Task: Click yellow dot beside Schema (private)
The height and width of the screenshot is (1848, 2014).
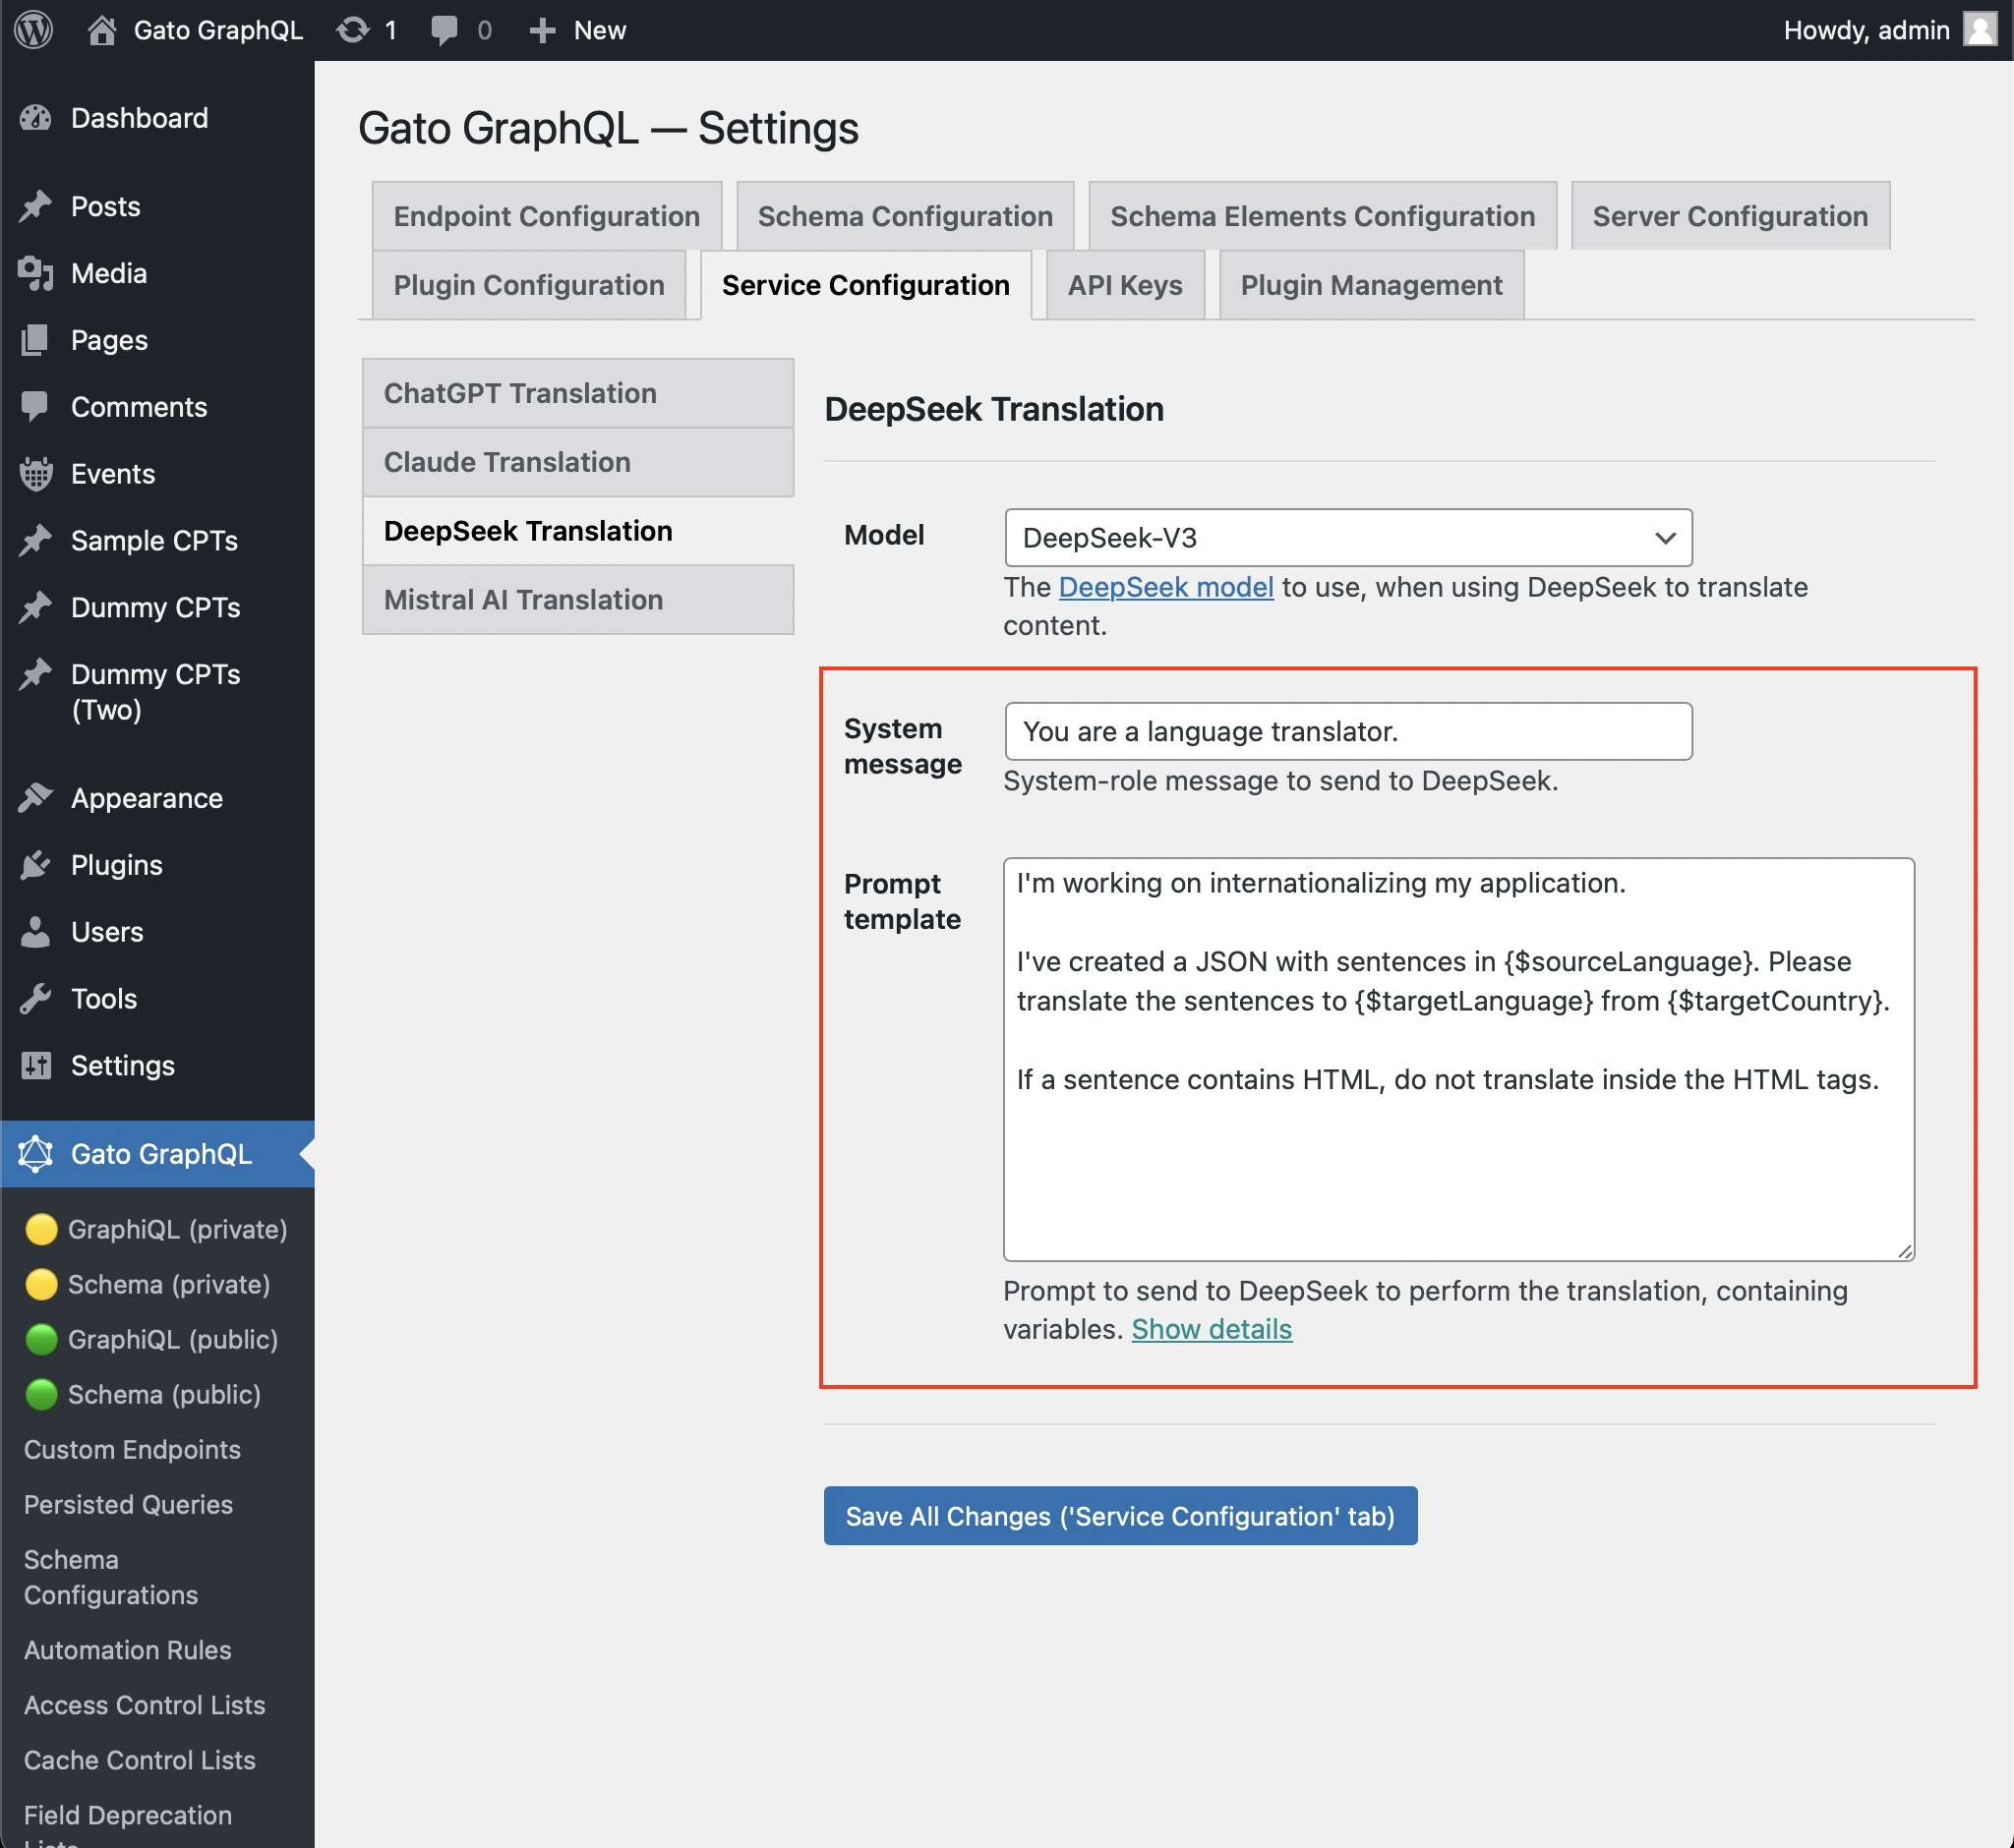Action: [x=41, y=1284]
